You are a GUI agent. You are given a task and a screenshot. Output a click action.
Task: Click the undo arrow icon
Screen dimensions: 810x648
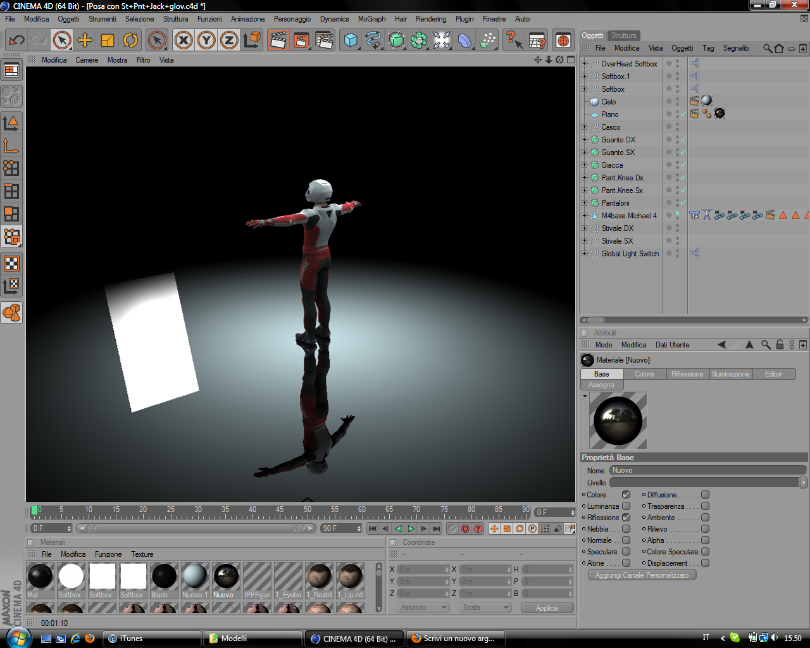coord(16,40)
